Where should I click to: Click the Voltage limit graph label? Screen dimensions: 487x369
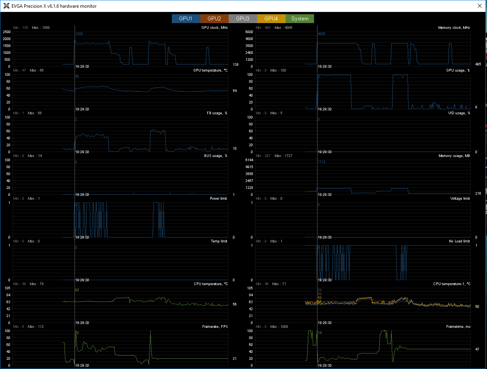pos(460,199)
